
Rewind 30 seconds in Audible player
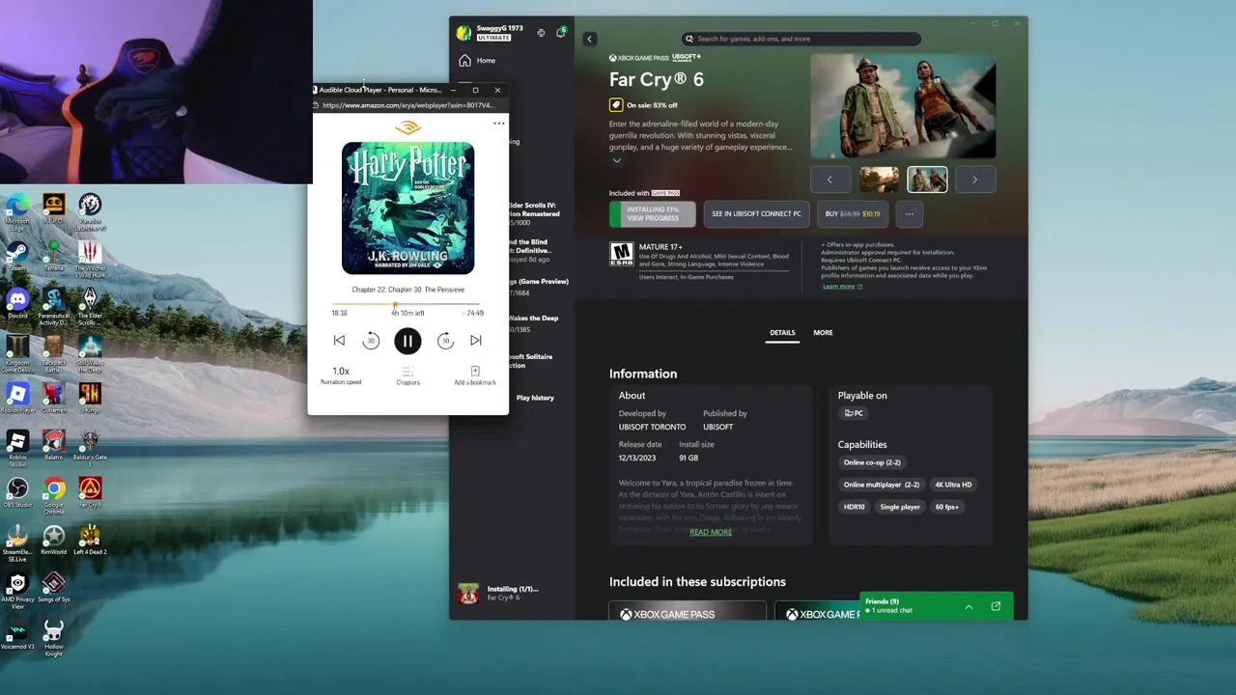[371, 341]
